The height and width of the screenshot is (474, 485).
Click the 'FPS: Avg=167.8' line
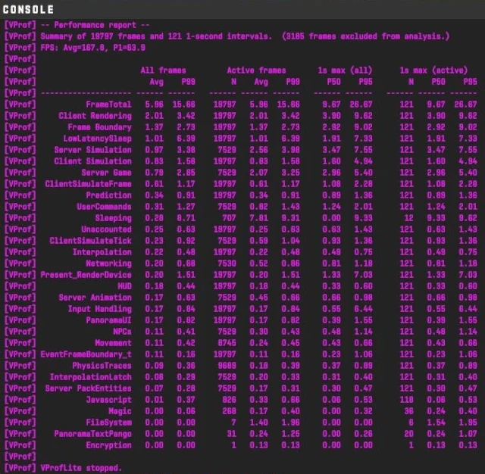(x=92, y=48)
